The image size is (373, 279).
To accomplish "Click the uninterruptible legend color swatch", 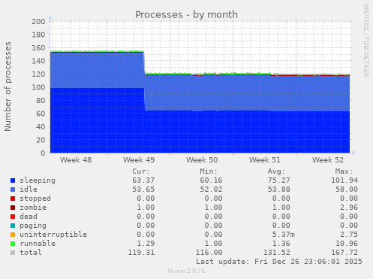I will click(x=13, y=235).
